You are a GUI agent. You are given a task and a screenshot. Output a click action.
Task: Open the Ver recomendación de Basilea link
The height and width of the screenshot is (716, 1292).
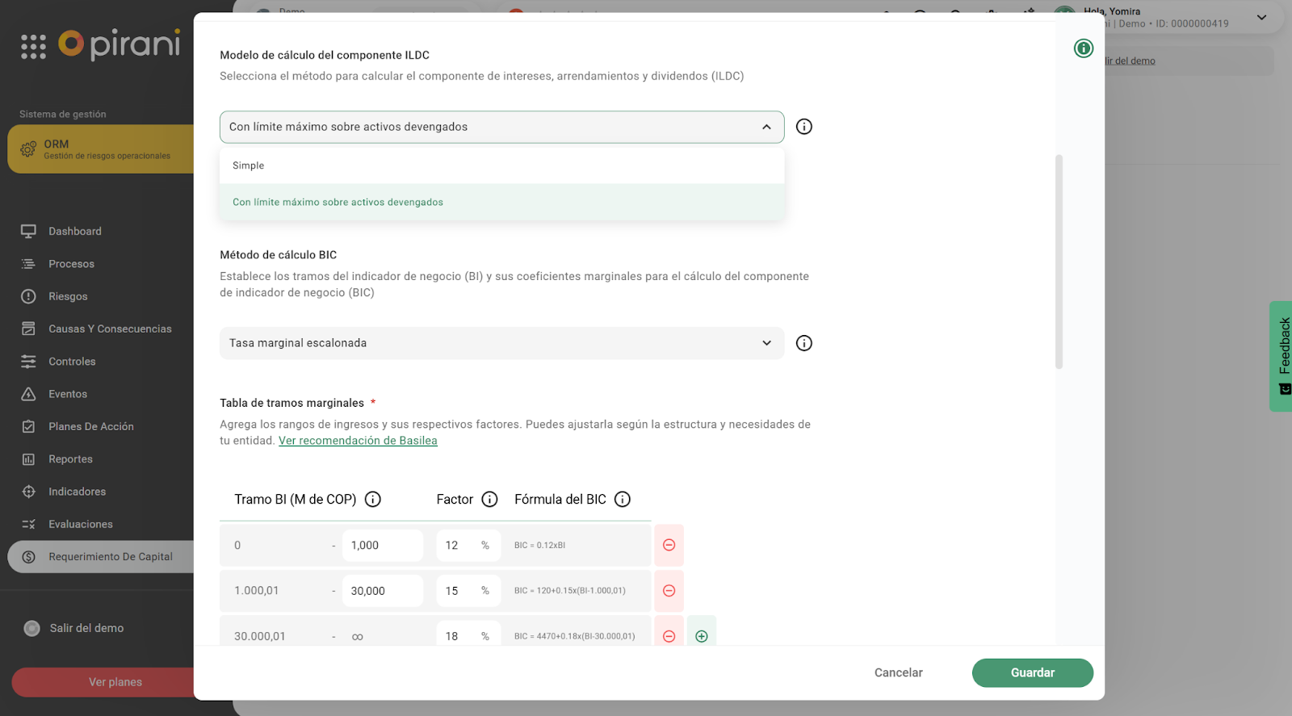pos(358,441)
